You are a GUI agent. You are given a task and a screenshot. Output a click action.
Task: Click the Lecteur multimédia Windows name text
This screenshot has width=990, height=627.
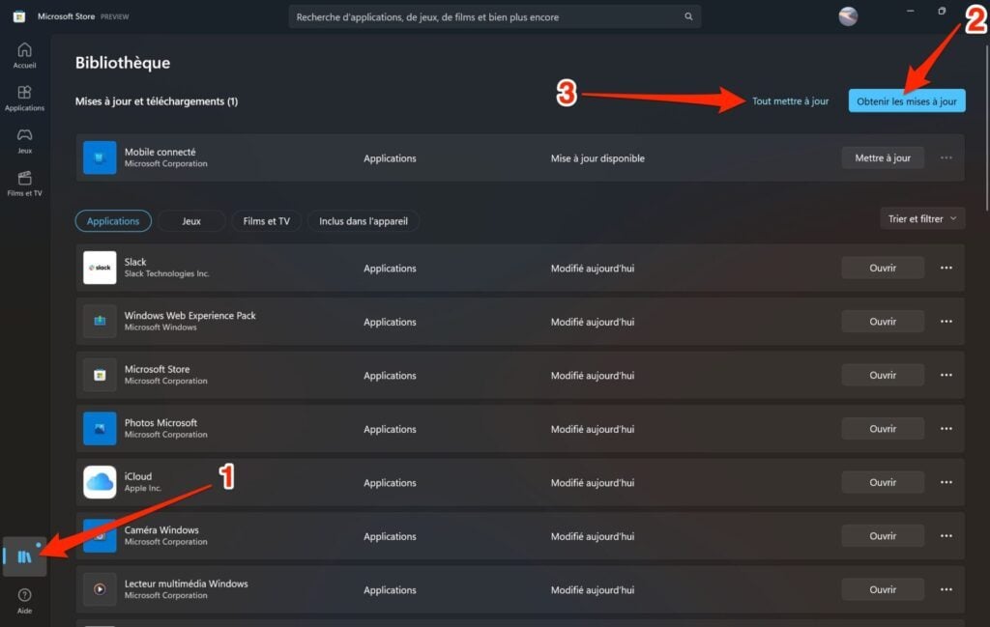point(187,584)
